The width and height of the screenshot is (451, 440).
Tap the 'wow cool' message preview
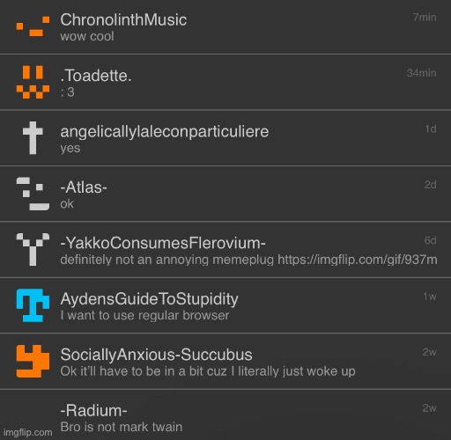point(87,37)
